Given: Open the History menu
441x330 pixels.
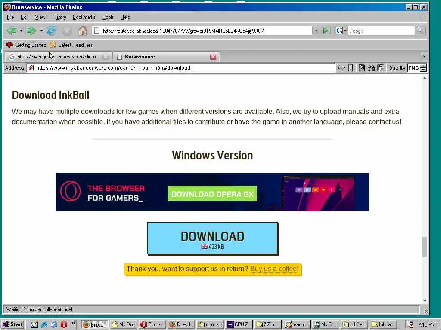Looking at the screenshot, I should (59, 17).
